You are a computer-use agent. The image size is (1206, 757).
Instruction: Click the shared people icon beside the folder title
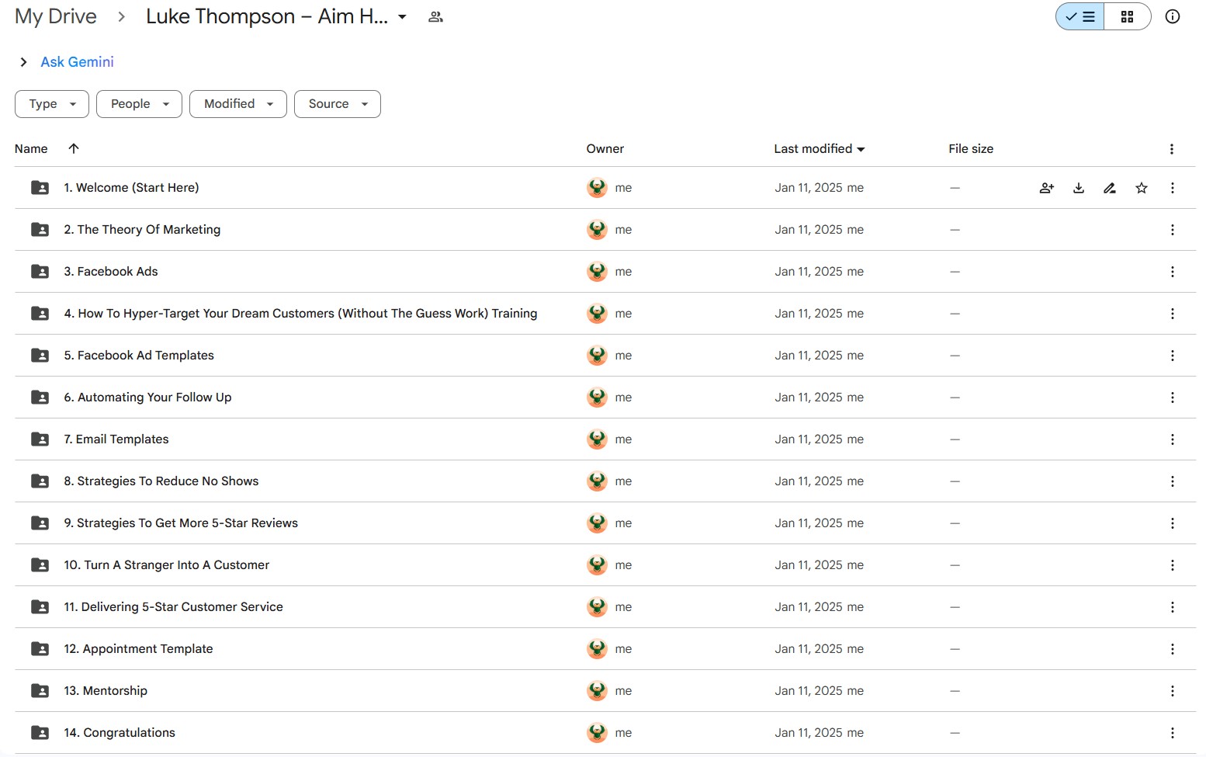(x=435, y=17)
